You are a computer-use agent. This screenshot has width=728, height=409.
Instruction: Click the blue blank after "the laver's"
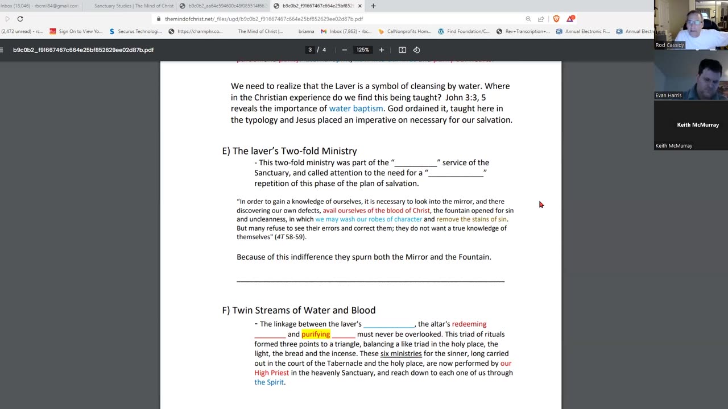click(x=389, y=324)
